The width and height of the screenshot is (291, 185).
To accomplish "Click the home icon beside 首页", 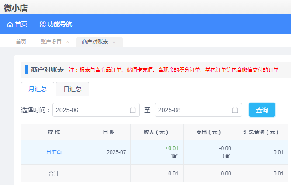I will pos(10,24).
